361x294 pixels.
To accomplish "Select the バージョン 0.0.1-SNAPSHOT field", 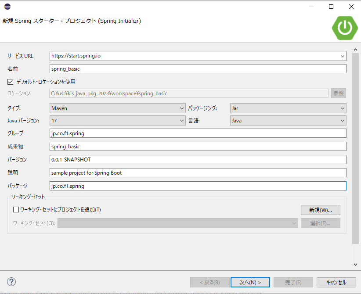I will pyautogui.click(x=198, y=160).
